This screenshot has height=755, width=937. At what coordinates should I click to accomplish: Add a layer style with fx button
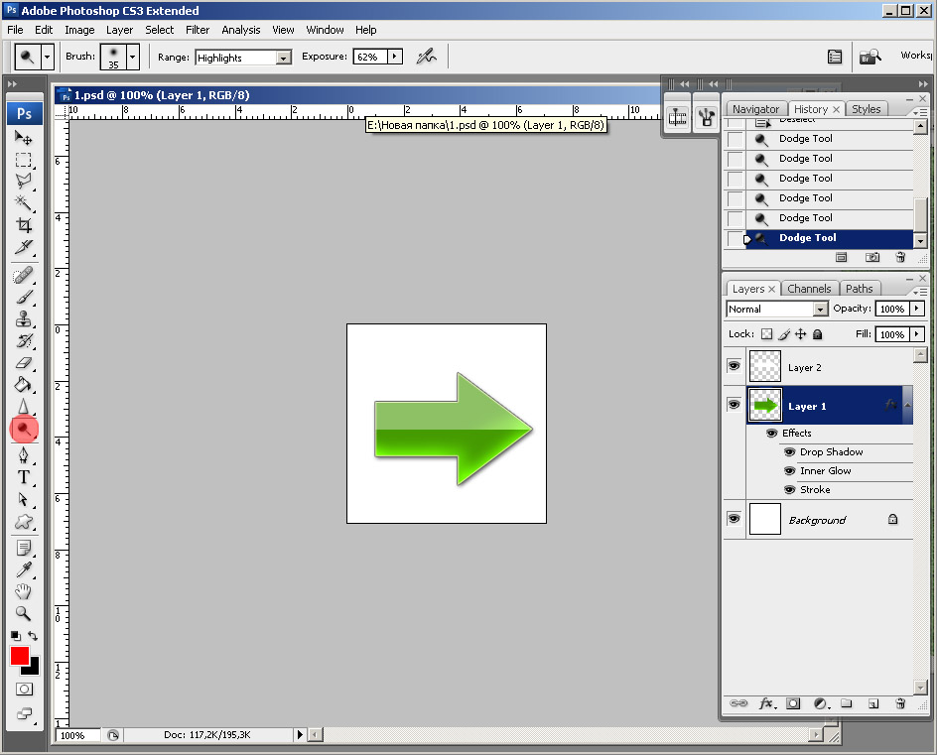pyautogui.click(x=766, y=703)
